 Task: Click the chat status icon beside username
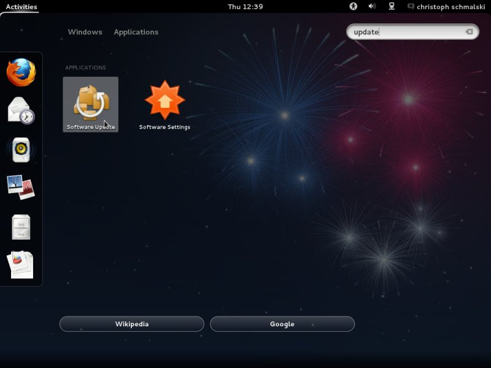[411, 6]
